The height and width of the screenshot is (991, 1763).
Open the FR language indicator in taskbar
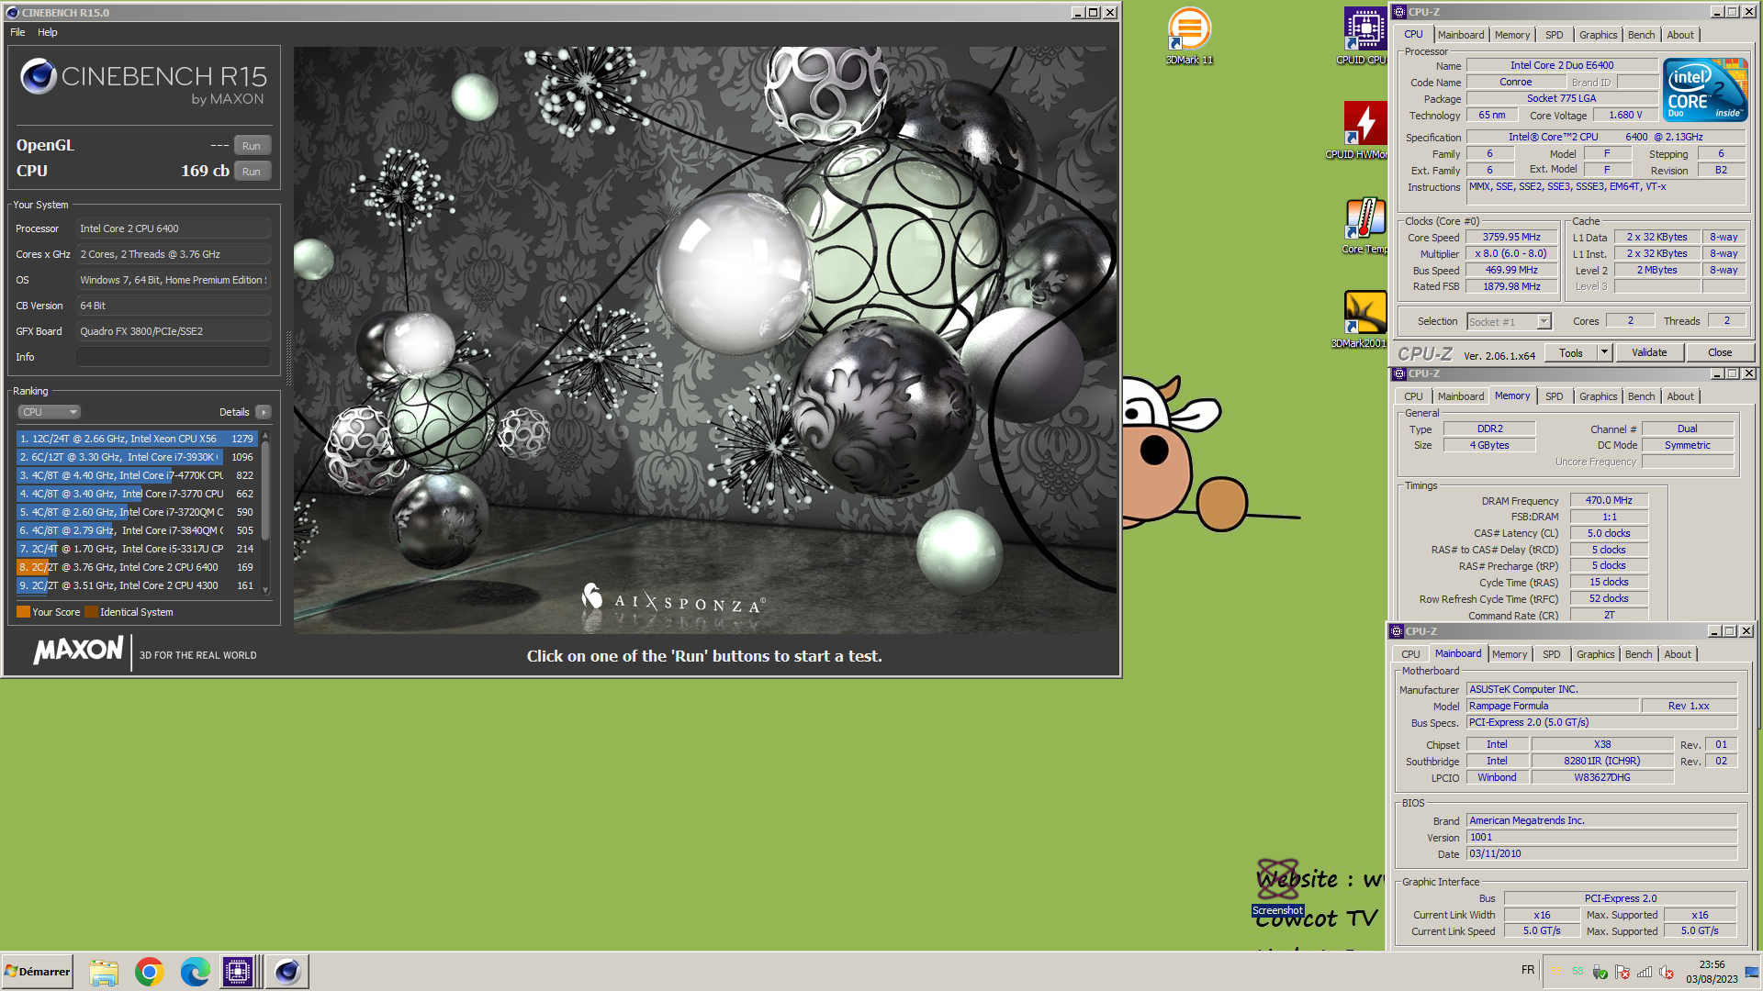coord(1528,970)
